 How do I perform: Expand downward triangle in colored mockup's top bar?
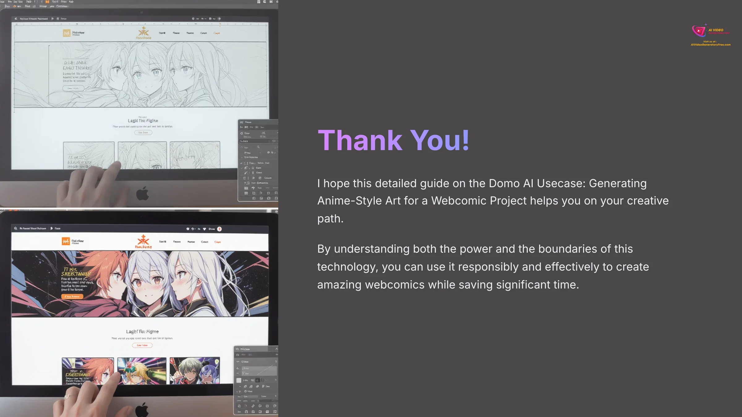(x=204, y=229)
